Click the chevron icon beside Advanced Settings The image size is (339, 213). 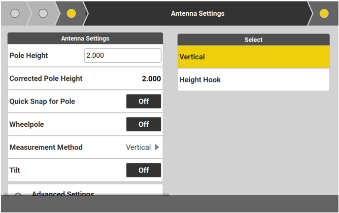(18, 194)
